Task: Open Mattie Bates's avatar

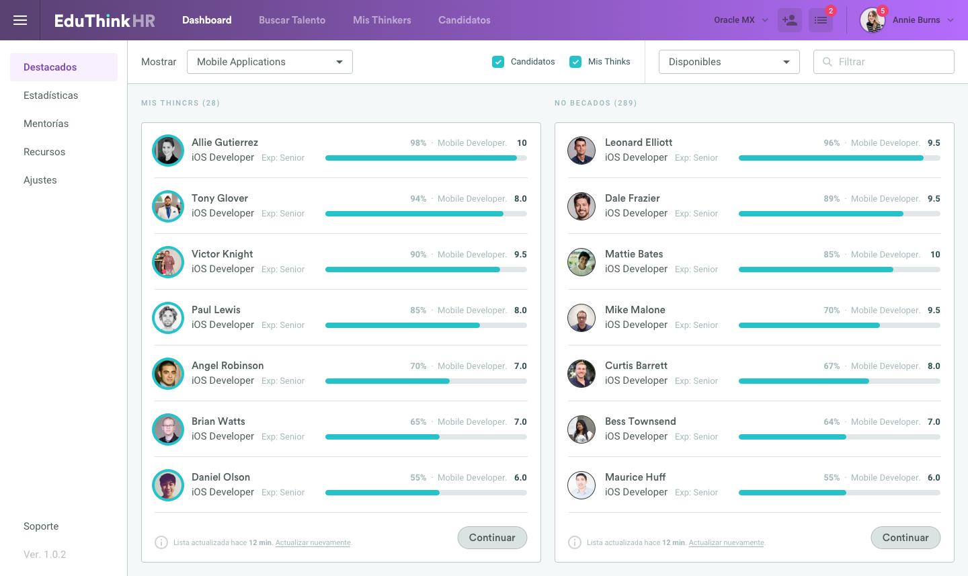Action: click(x=581, y=262)
